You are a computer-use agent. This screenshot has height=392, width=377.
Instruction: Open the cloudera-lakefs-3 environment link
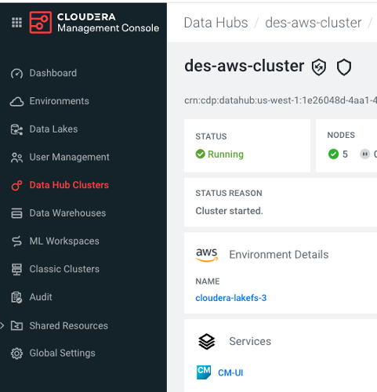[x=231, y=298]
